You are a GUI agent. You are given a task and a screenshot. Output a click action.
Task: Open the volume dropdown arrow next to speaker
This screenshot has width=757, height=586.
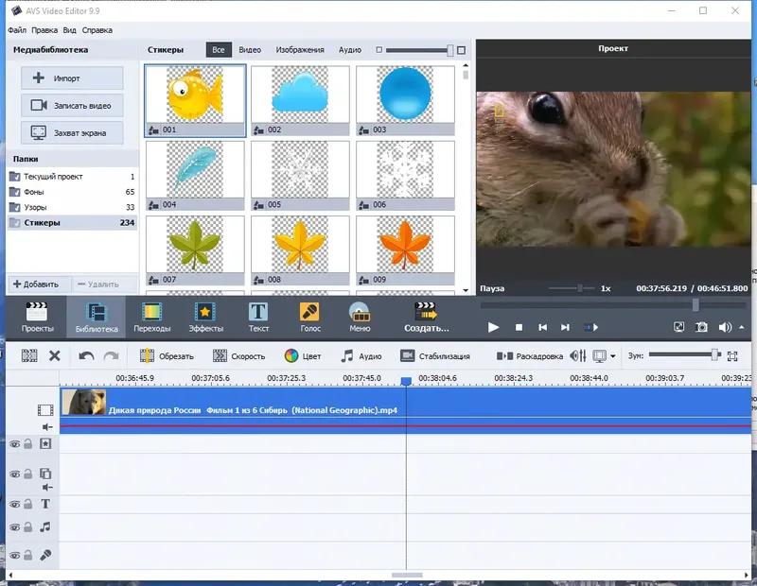coord(742,326)
